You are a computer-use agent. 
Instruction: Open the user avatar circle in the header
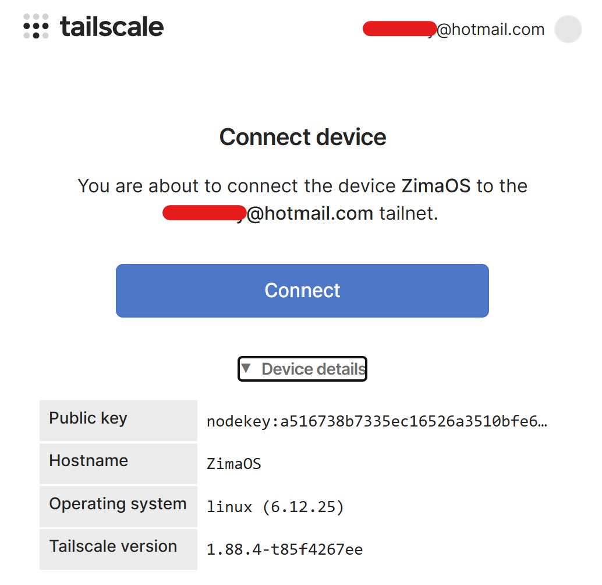568,29
